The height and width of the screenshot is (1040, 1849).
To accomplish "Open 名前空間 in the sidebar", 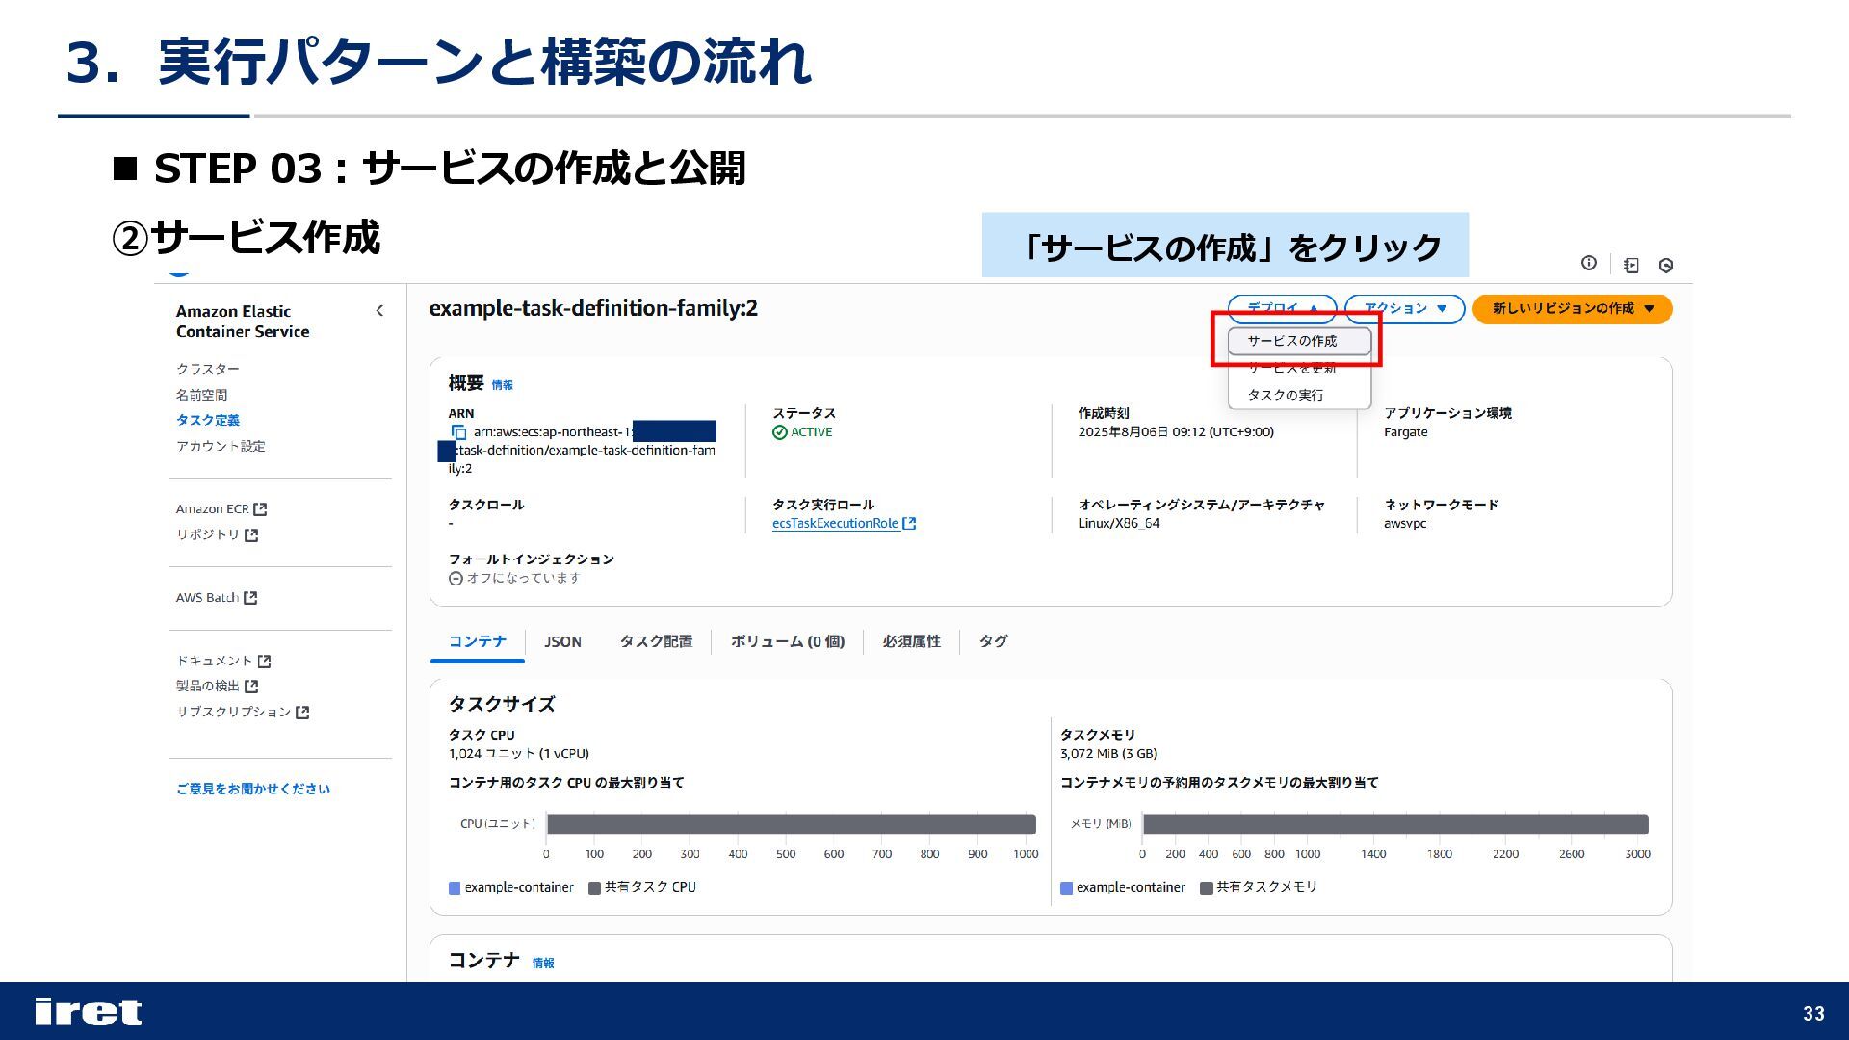I will (x=201, y=395).
